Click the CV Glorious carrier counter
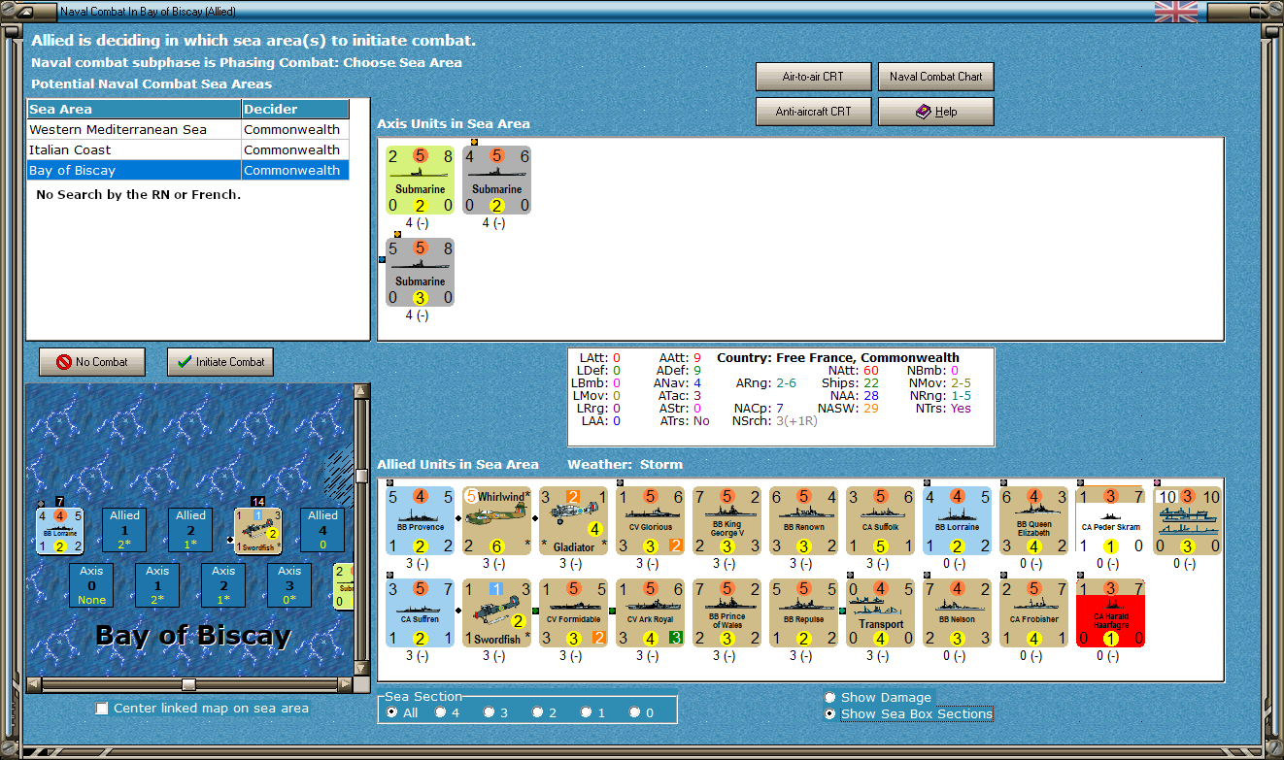1284x760 pixels. point(651,521)
